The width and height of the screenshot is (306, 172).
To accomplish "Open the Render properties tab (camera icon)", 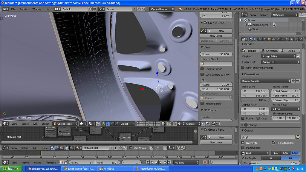I will 251,39.
